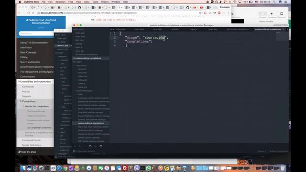Click Read the Docs footer button
The width and height of the screenshot is (306, 172).
coord(27,152)
